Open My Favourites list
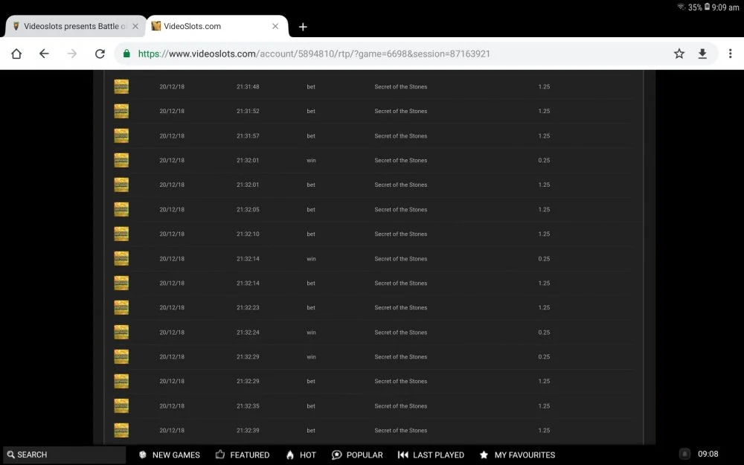 (517, 455)
